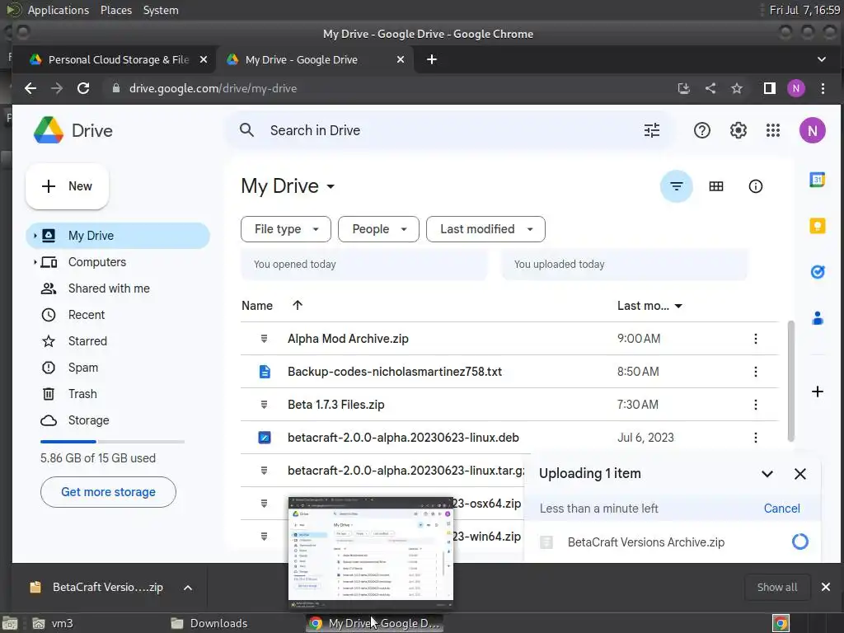The width and height of the screenshot is (844, 633).
Task: Open more actions for Beta 1.7.3 Files.zip
Action: coord(755,404)
